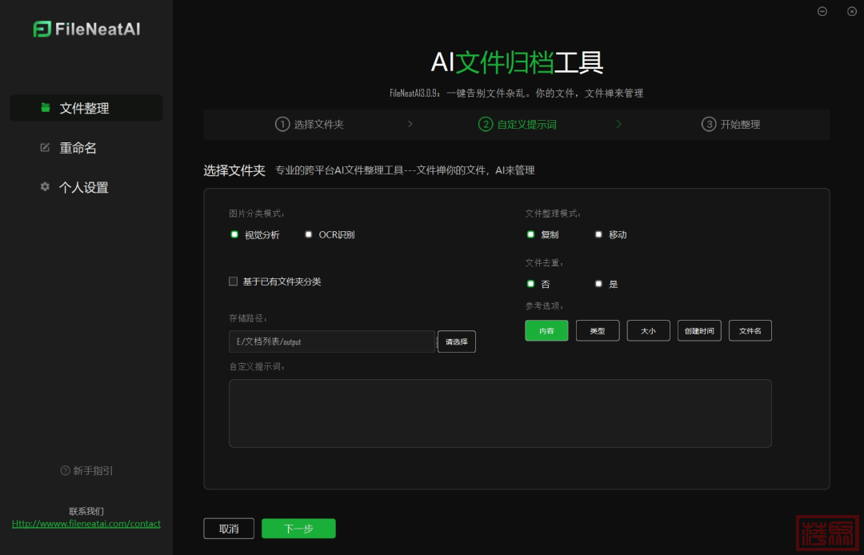Click the 联系我们 label

click(86, 511)
